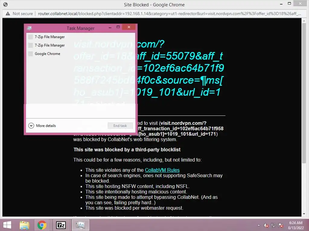Minimize the Task Manager window
Viewport: 309px width, 231px height.
[110, 27]
